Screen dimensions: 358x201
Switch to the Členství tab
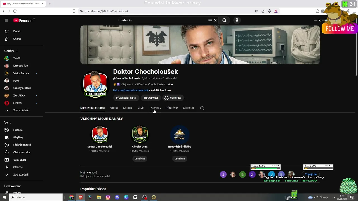click(x=188, y=108)
